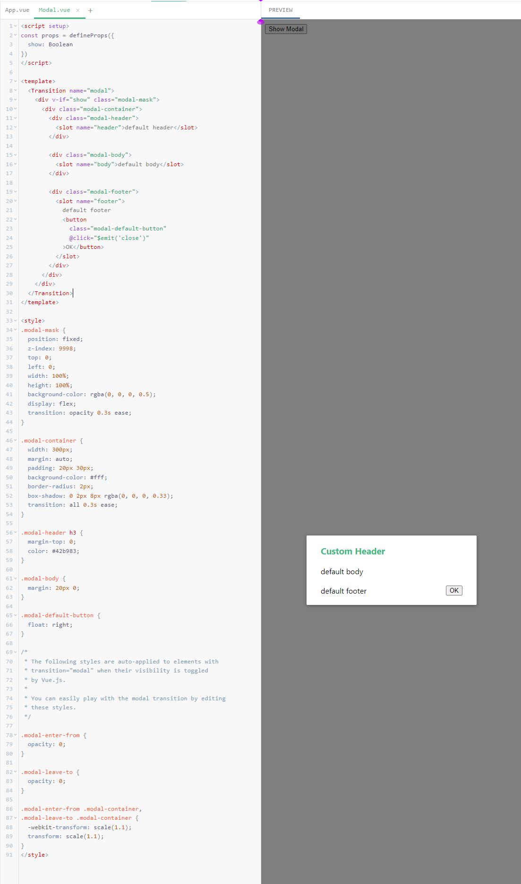Fold the .modal-default-button rule at line 65

pyautogui.click(x=16, y=616)
